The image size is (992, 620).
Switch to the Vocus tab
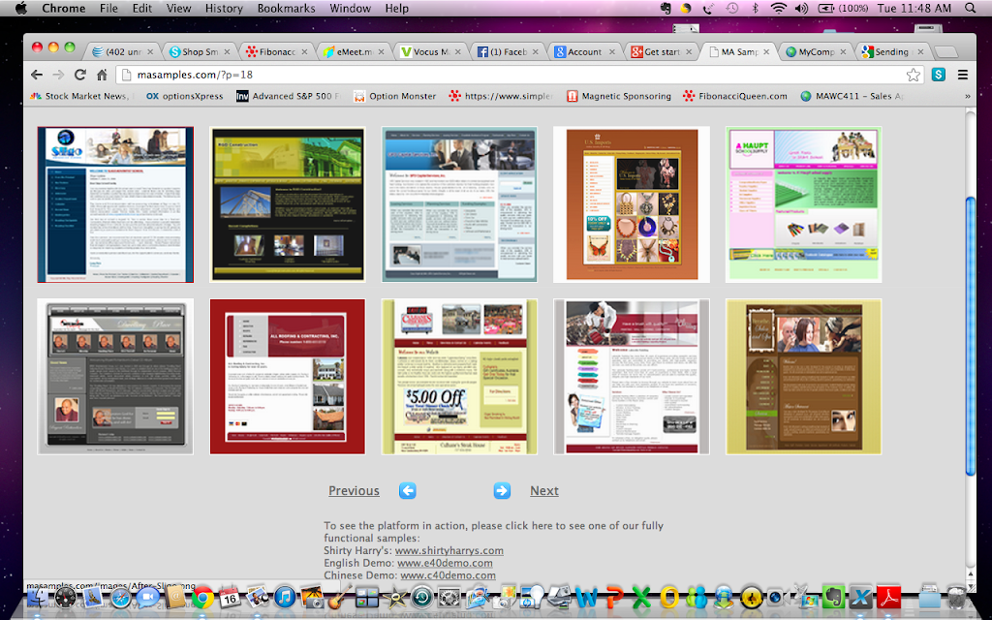click(x=430, y=52)
